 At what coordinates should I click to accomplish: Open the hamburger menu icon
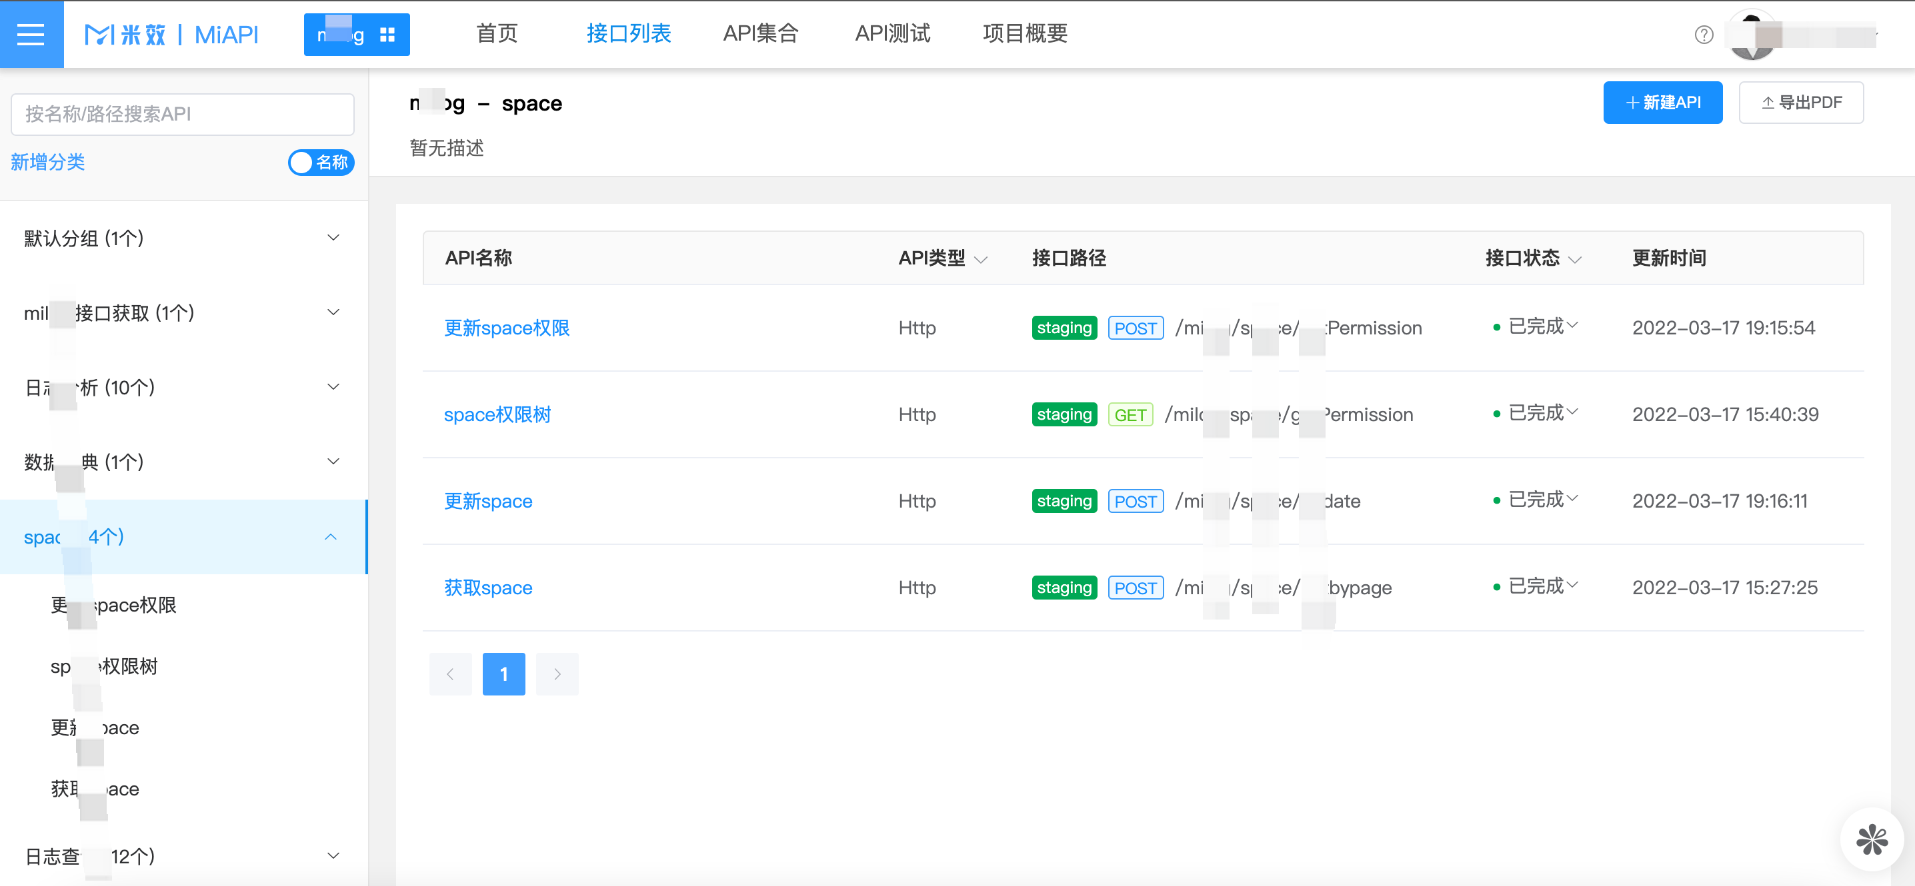31,34
